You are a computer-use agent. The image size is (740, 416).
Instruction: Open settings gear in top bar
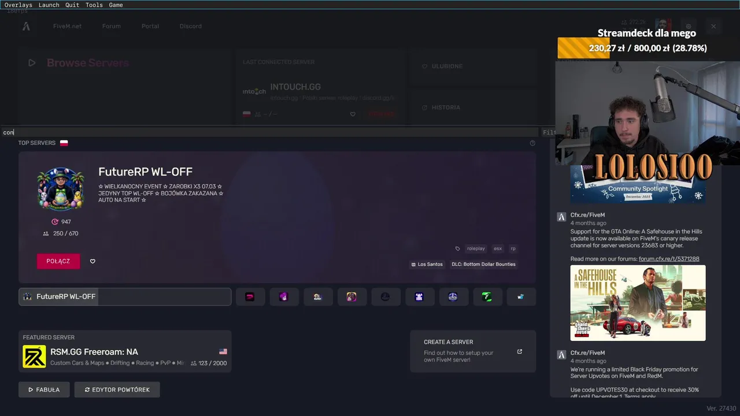coord(688,26)
